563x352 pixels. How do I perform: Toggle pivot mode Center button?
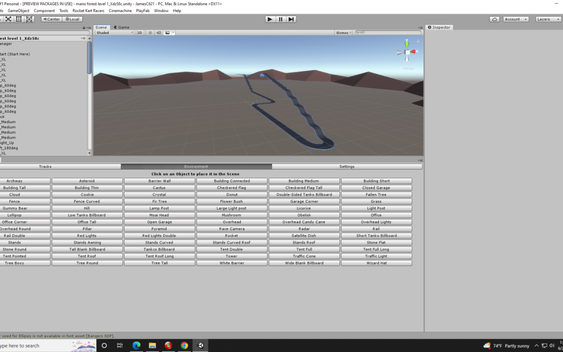52,19
